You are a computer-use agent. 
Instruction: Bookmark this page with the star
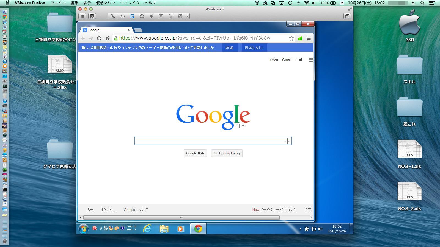click(x=291, y=38)
